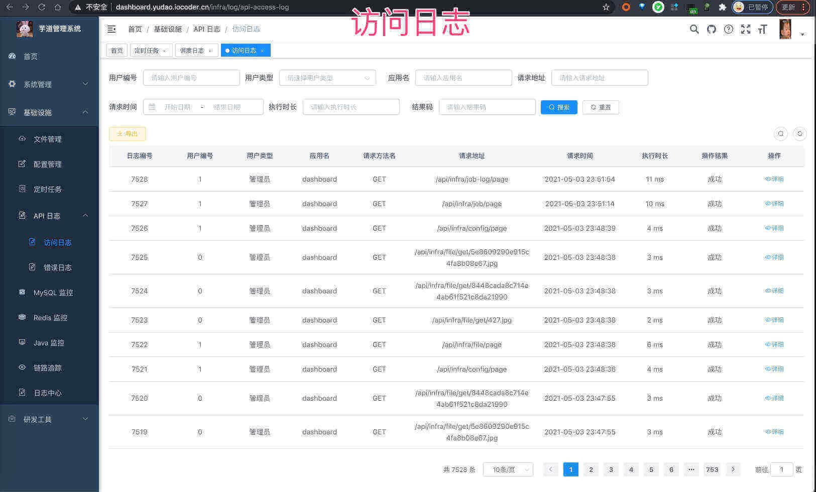Close the 调度日志 tab
This screenshot has width=816, height=492.
[x=210, y=50]
